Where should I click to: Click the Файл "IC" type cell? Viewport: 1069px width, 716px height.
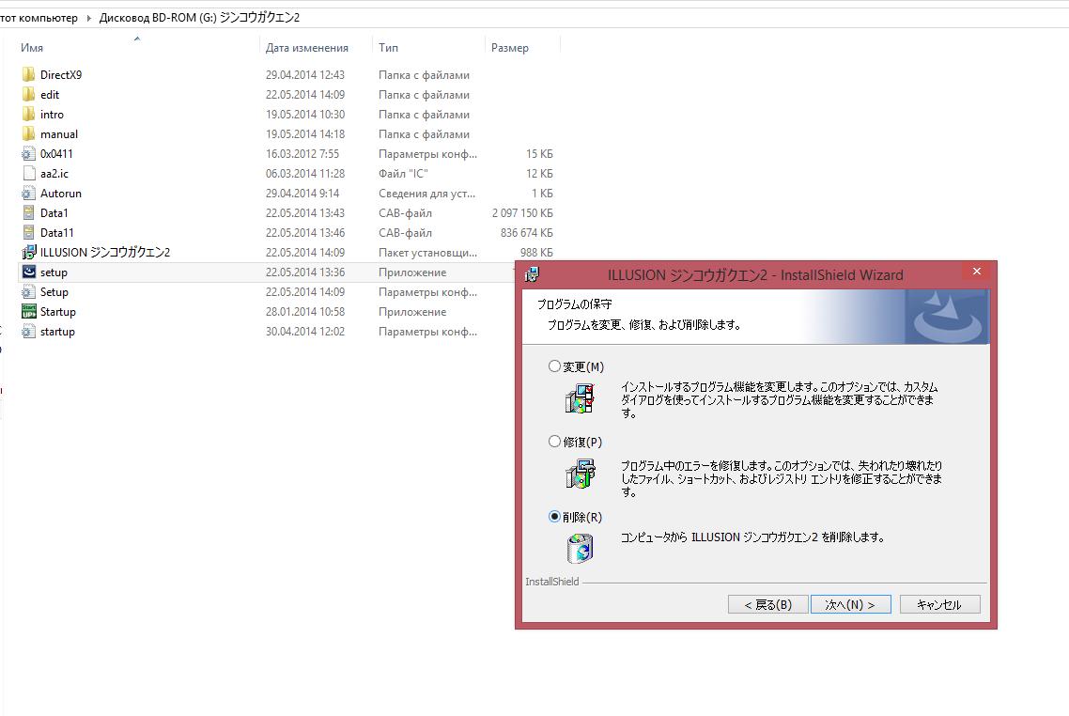click(403, 173)
